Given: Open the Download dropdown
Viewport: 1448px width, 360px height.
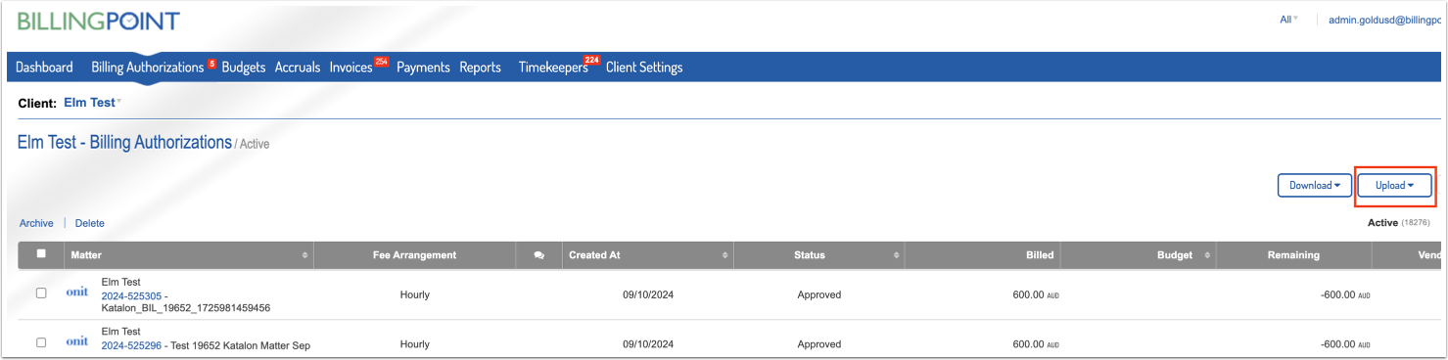Looking at the screenshot, I should tap(1314, 185).
